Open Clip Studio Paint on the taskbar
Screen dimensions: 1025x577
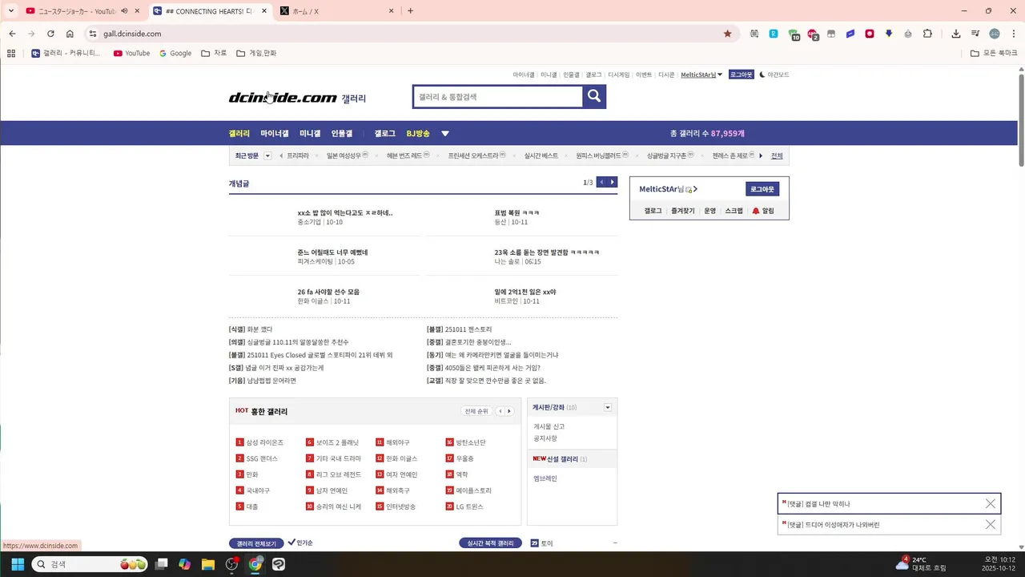pyautogui.click(x=279, y=564)
